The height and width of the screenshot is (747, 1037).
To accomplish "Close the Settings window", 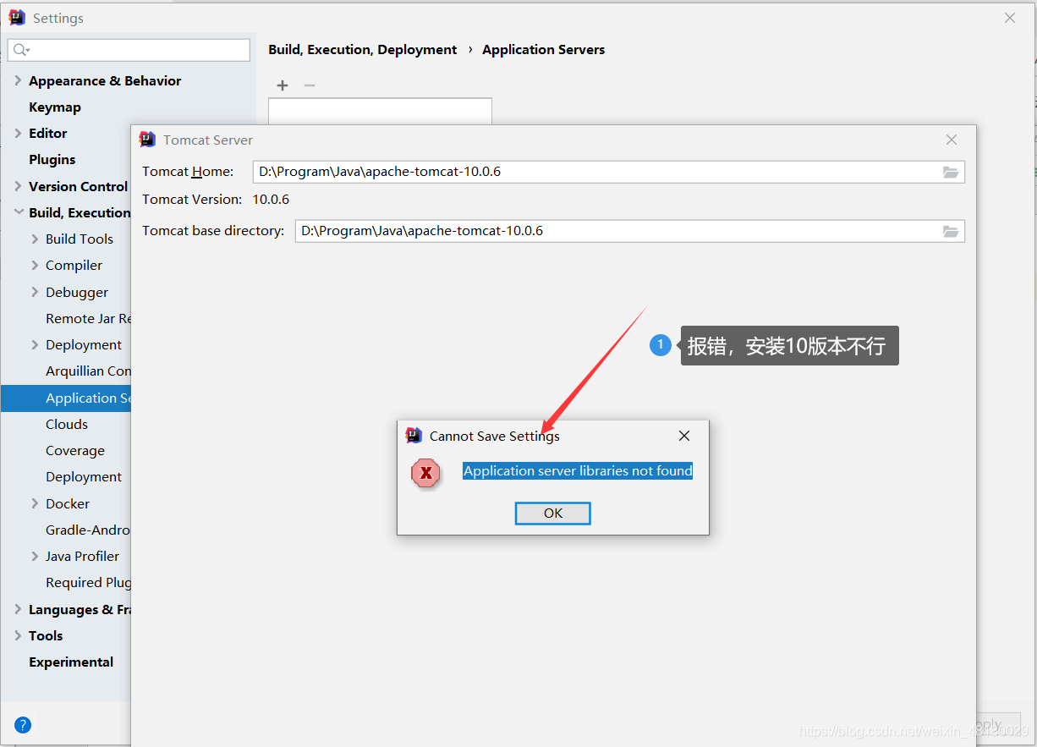I will [1010, 18].
